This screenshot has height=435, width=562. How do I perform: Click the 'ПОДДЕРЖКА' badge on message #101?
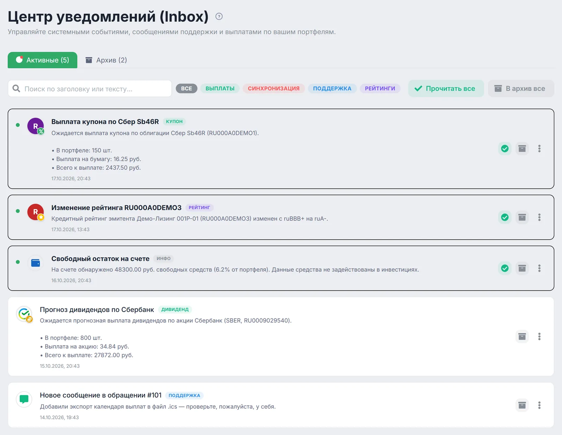pyautogui.click(x=184, y=396)
